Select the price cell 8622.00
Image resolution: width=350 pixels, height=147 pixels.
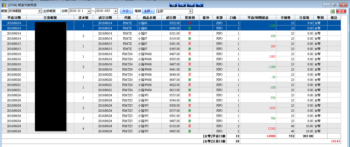click(x=171, y=85)
